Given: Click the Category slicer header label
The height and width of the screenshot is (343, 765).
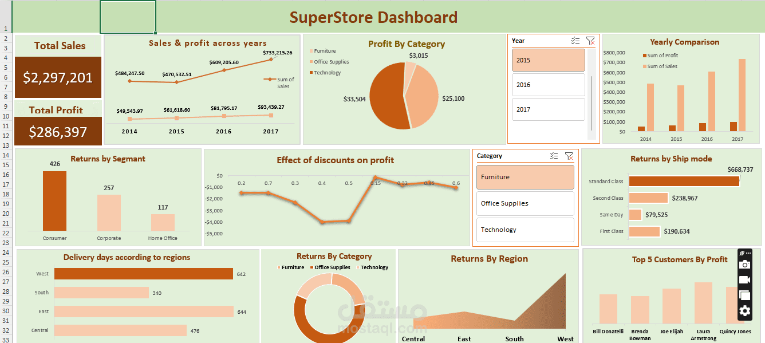Looking at the screenshot, I should coord(490,156).
